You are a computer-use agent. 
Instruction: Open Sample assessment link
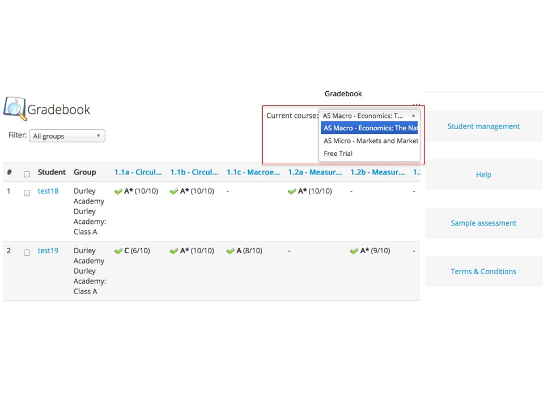pyautogui.click(x=483, y=223)
